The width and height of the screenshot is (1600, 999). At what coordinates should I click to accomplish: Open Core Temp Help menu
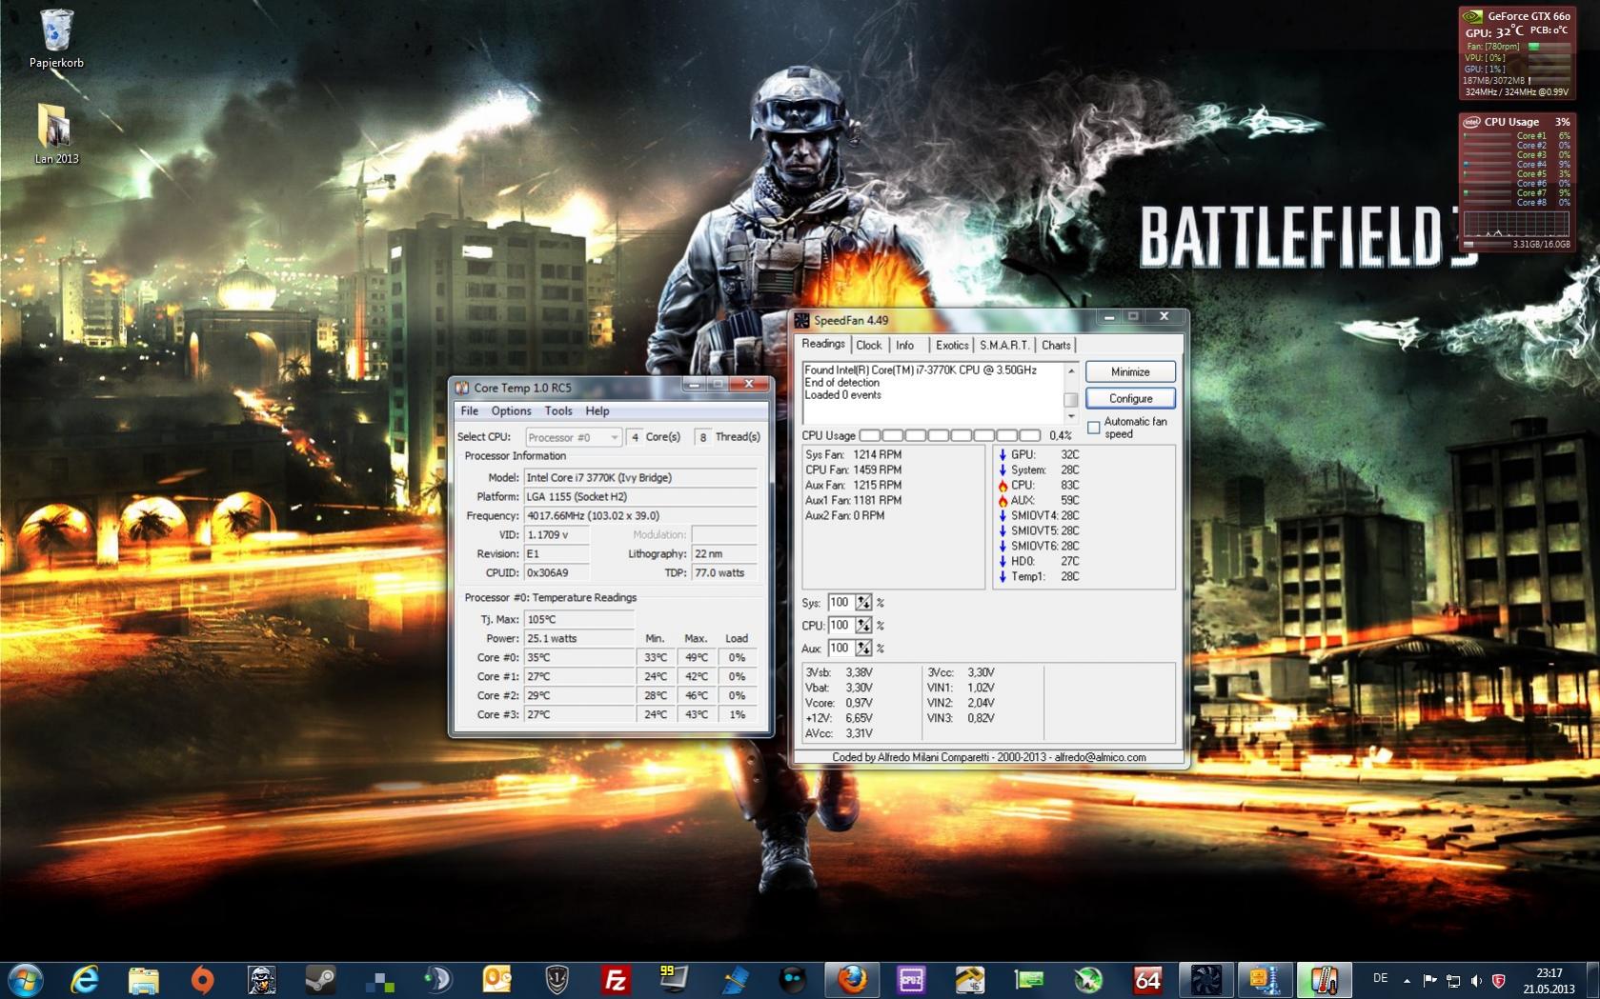tap(597, 411)
